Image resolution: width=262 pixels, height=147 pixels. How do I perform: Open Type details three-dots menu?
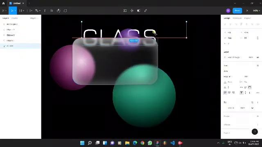[x=257, y=93]
